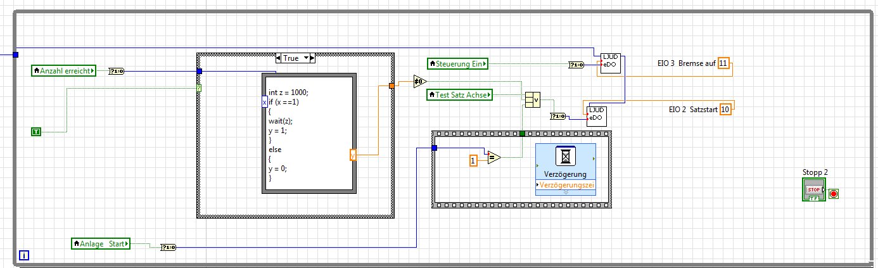Image resolution: width=878 pixels, height=268 pixels.
Task: Click numeric constant 10 for Satzstart
Action: click(725, 109)
